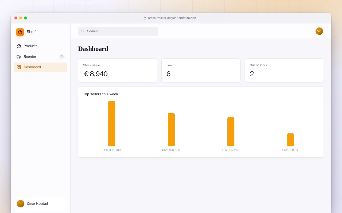
Task: Click the Reorder count badge 6
Action: 61,57
